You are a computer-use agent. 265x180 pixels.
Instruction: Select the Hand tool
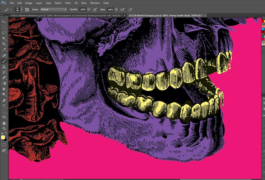4,123
